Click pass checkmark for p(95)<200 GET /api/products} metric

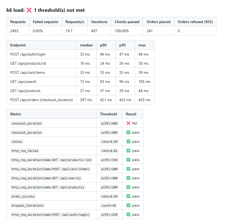(x=129, y=187)
